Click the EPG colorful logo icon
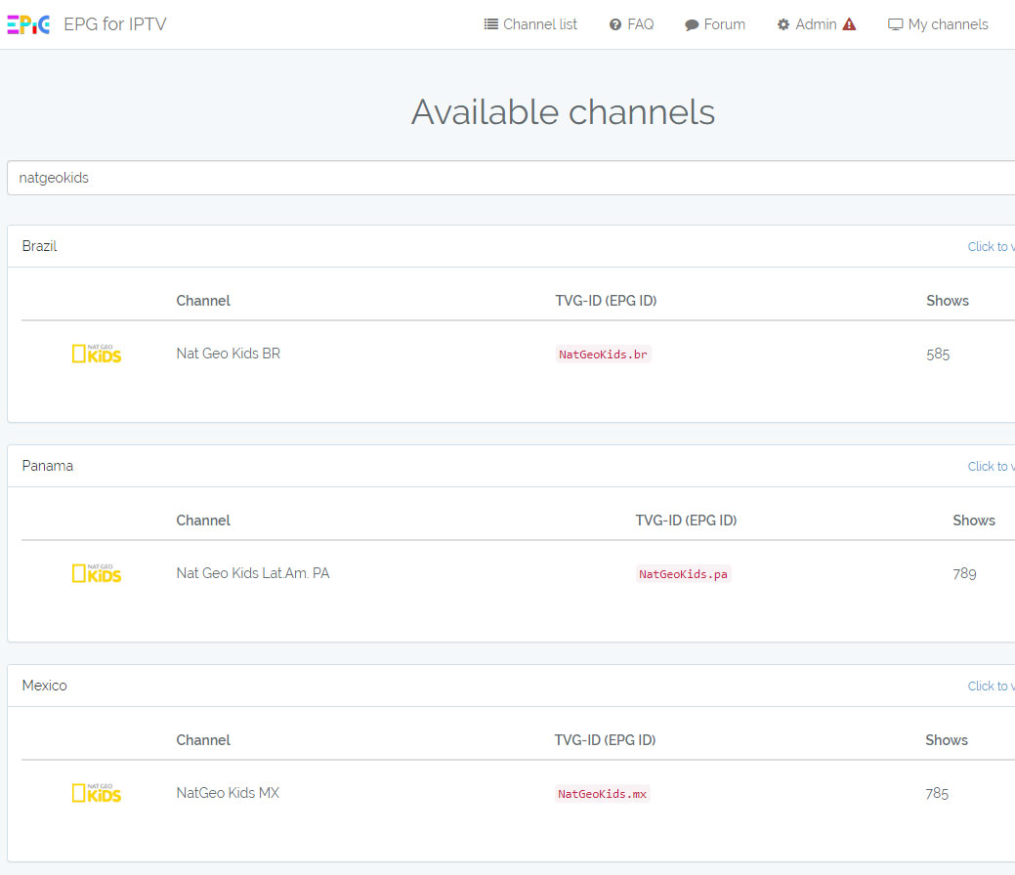 (x=28, y=24)
